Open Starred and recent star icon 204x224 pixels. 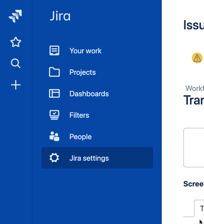point(16,42)
